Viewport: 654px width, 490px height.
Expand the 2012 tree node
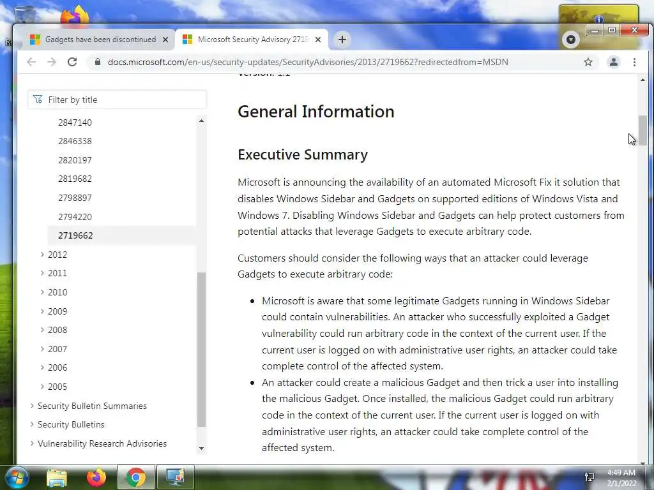[x=42, y=254]
